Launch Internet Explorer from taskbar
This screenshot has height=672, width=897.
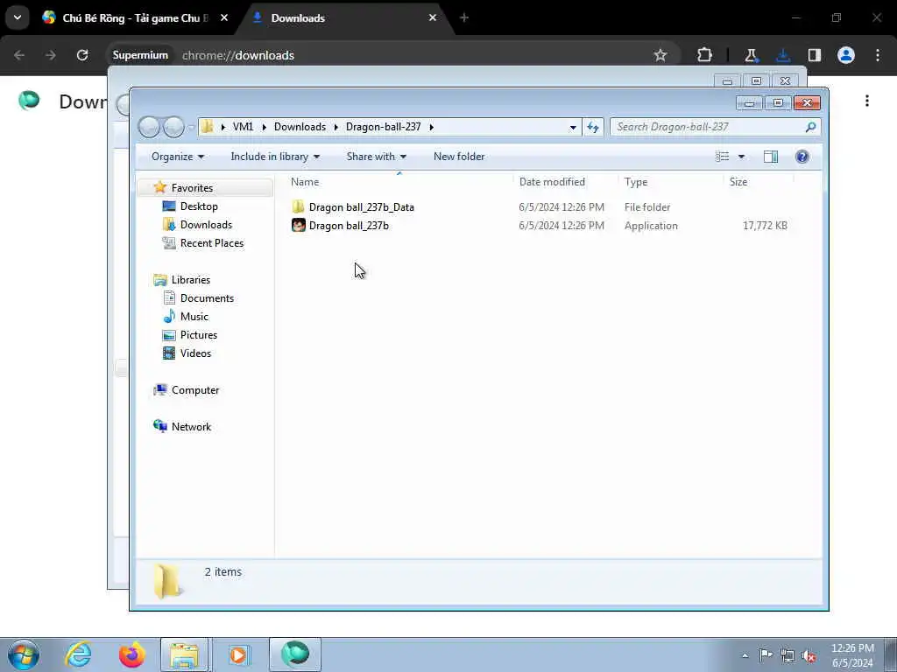point(78,654)
